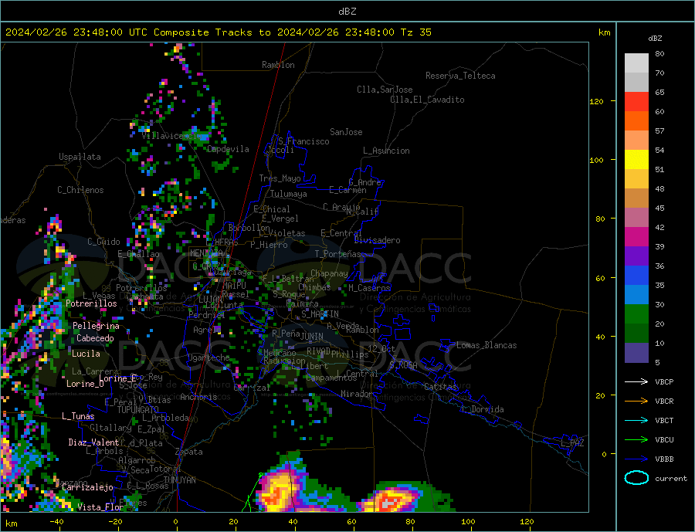The height and width of the screenshot is (532, 695).
Task: Click the Diaz_Valent label
Action: point(94,442)
